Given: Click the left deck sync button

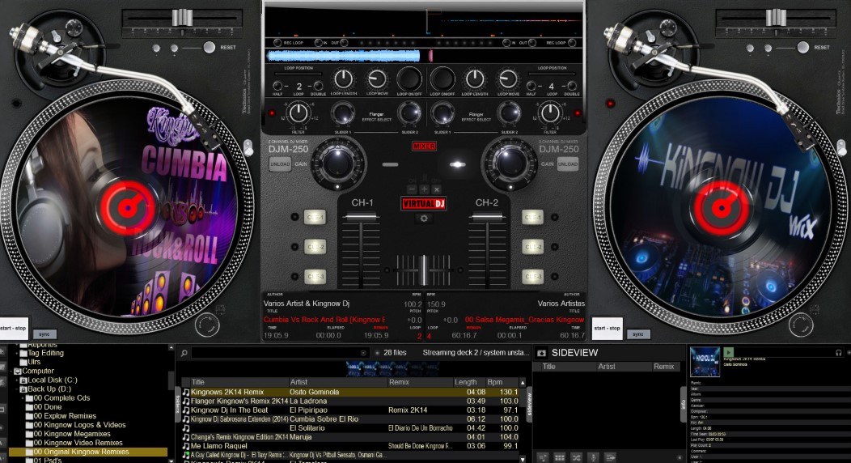Looking at the screenshot, I should coord(44,334).
